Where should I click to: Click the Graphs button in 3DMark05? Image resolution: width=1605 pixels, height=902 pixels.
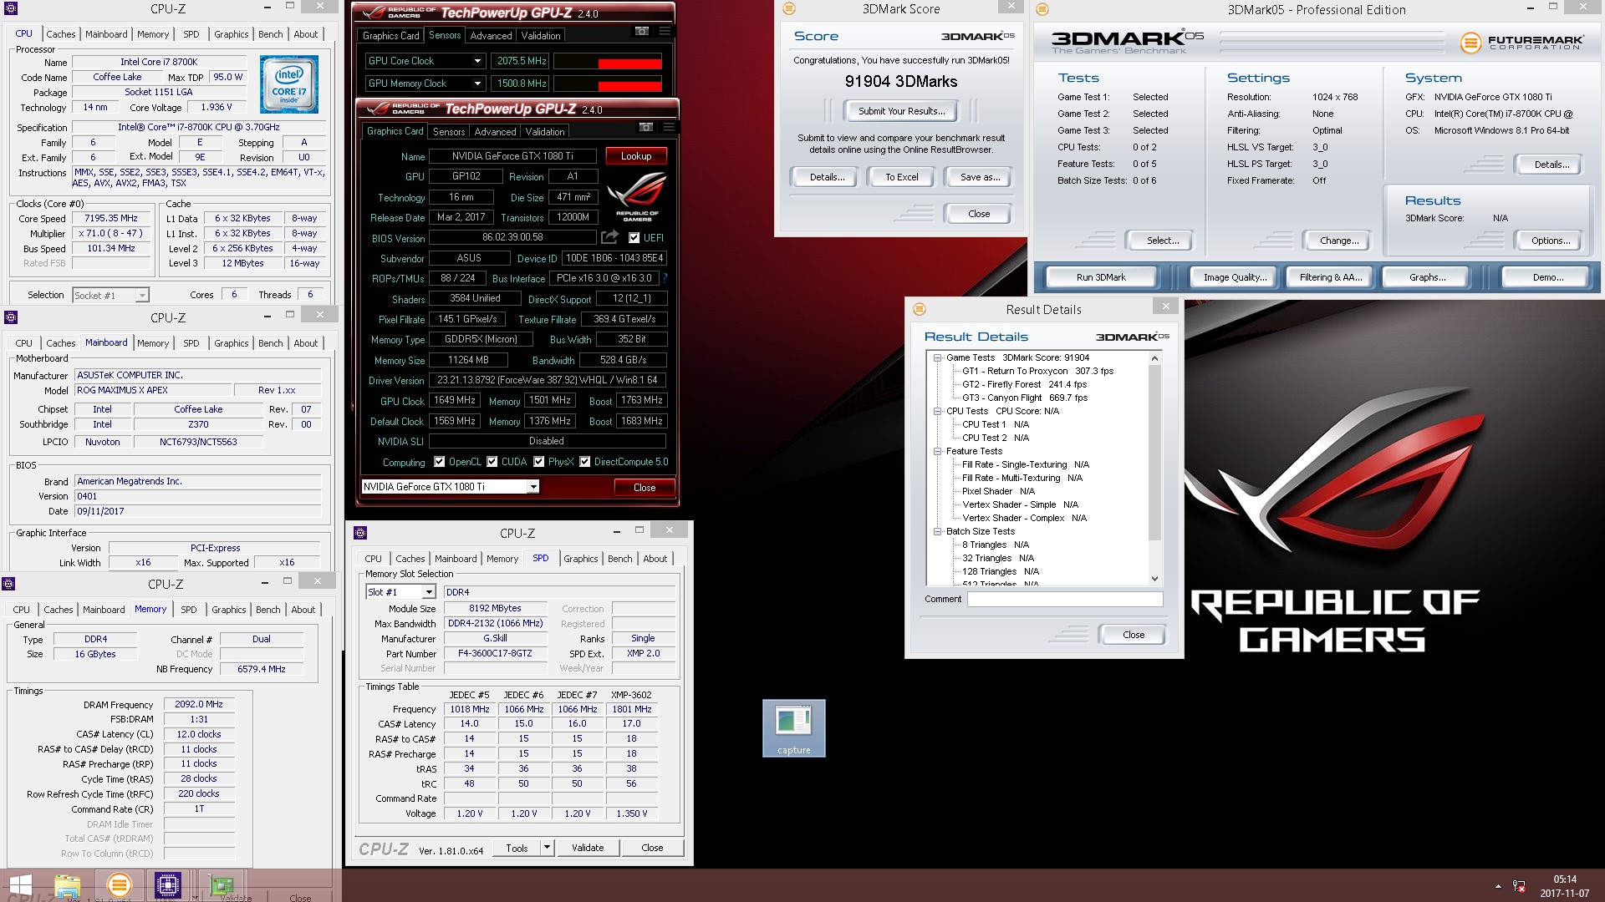(1426, 277)
